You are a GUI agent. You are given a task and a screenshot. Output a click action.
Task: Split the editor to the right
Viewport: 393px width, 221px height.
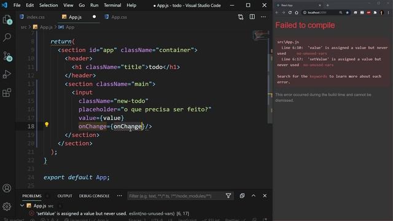pyautogui.click(x=252, y=17)
